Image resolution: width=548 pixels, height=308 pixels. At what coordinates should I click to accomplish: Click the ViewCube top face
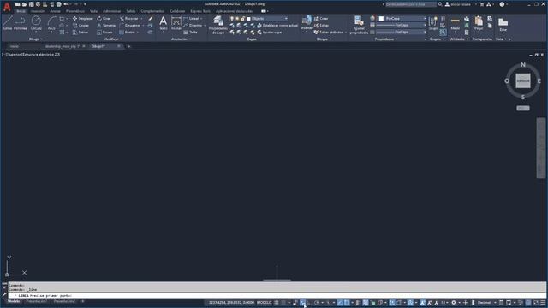click(523, 80)
